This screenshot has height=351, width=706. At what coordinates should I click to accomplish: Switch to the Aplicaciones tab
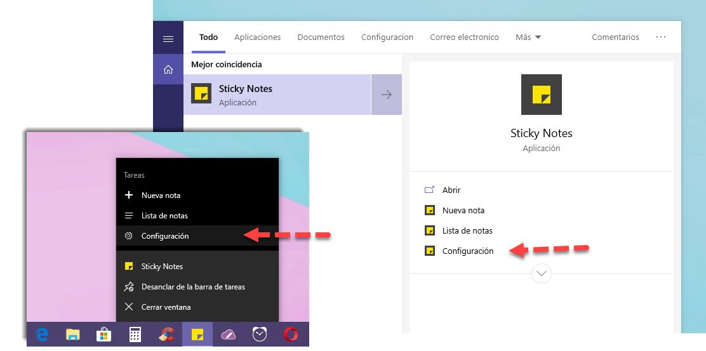click(257, 37)
